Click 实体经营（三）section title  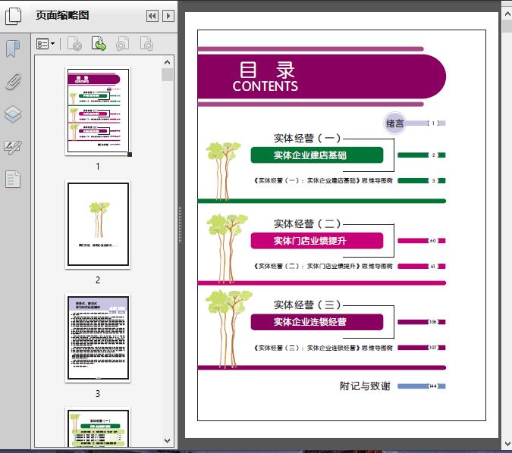point(307,305)
